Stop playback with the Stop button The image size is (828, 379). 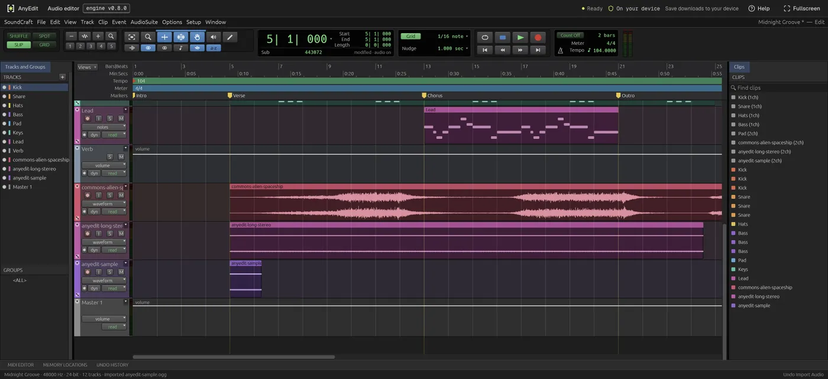503,37
